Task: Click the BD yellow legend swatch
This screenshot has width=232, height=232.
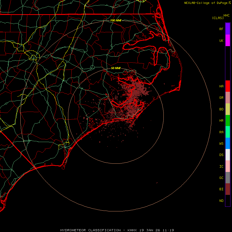Action: [x=228, y=109]
